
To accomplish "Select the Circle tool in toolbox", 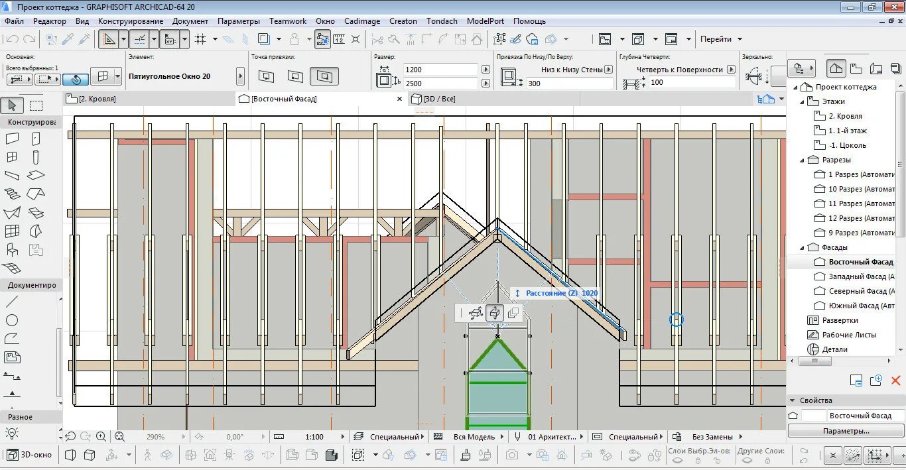I will (12, 320).
